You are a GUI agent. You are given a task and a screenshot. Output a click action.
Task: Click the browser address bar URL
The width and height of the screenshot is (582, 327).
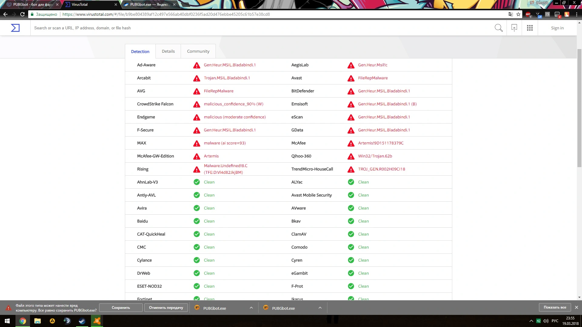click(166, 14)
